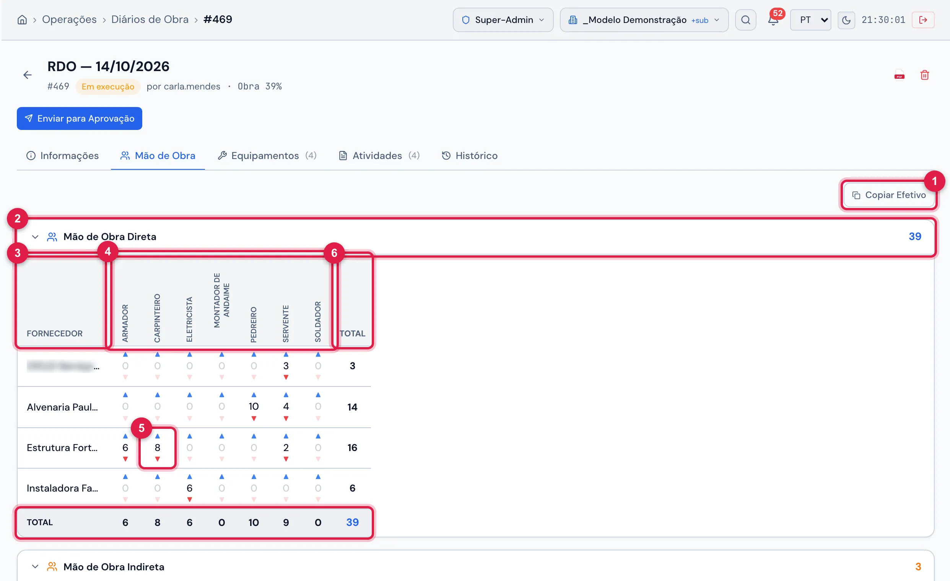Screen dimensions: 950x581
Task: Switch to the Informações tab
Action: (x=62, y=156)
